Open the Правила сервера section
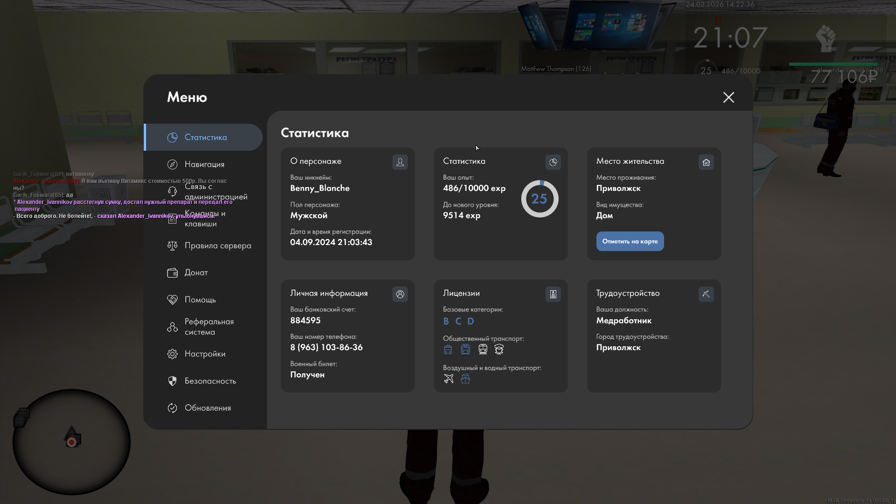The image size is (896, 504). point(217,245)
